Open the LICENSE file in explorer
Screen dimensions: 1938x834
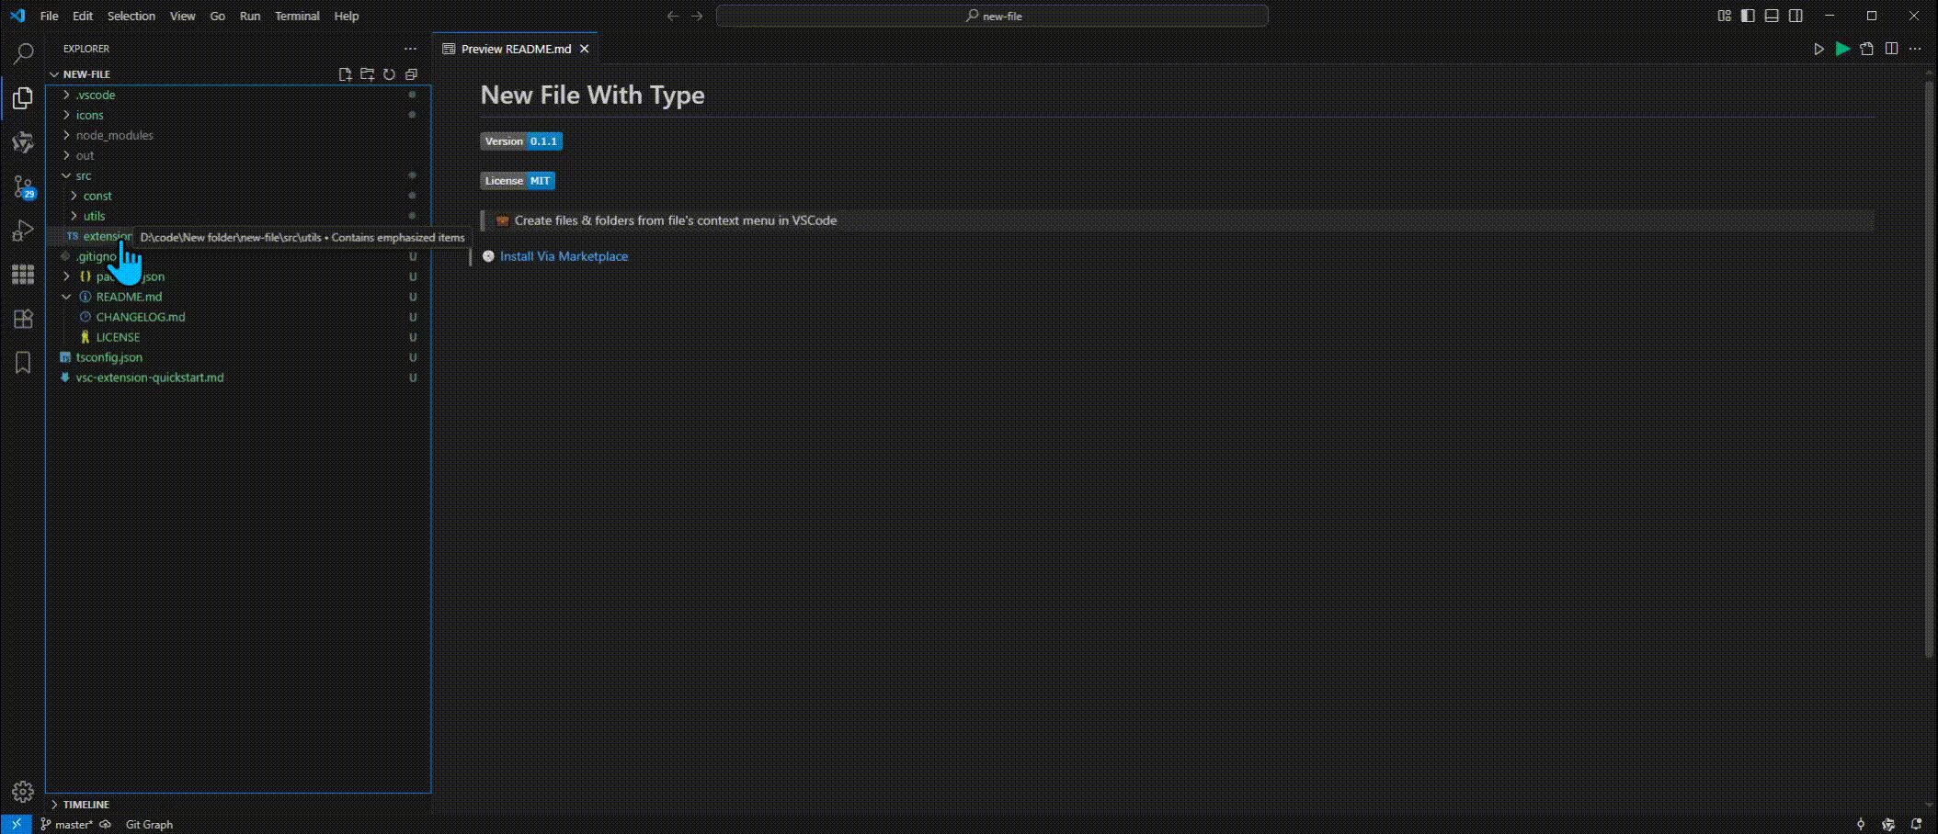[237, 337]
